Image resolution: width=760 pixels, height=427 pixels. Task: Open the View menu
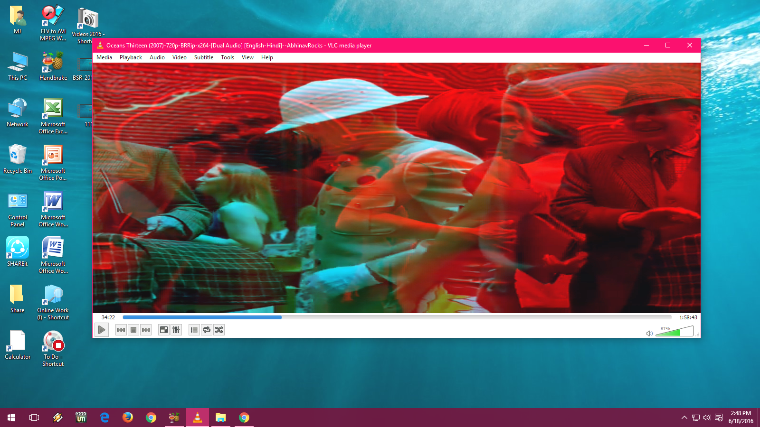click(x=247, y=57)
